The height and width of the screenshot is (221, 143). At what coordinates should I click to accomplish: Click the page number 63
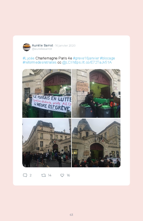[x=71, y=215]
